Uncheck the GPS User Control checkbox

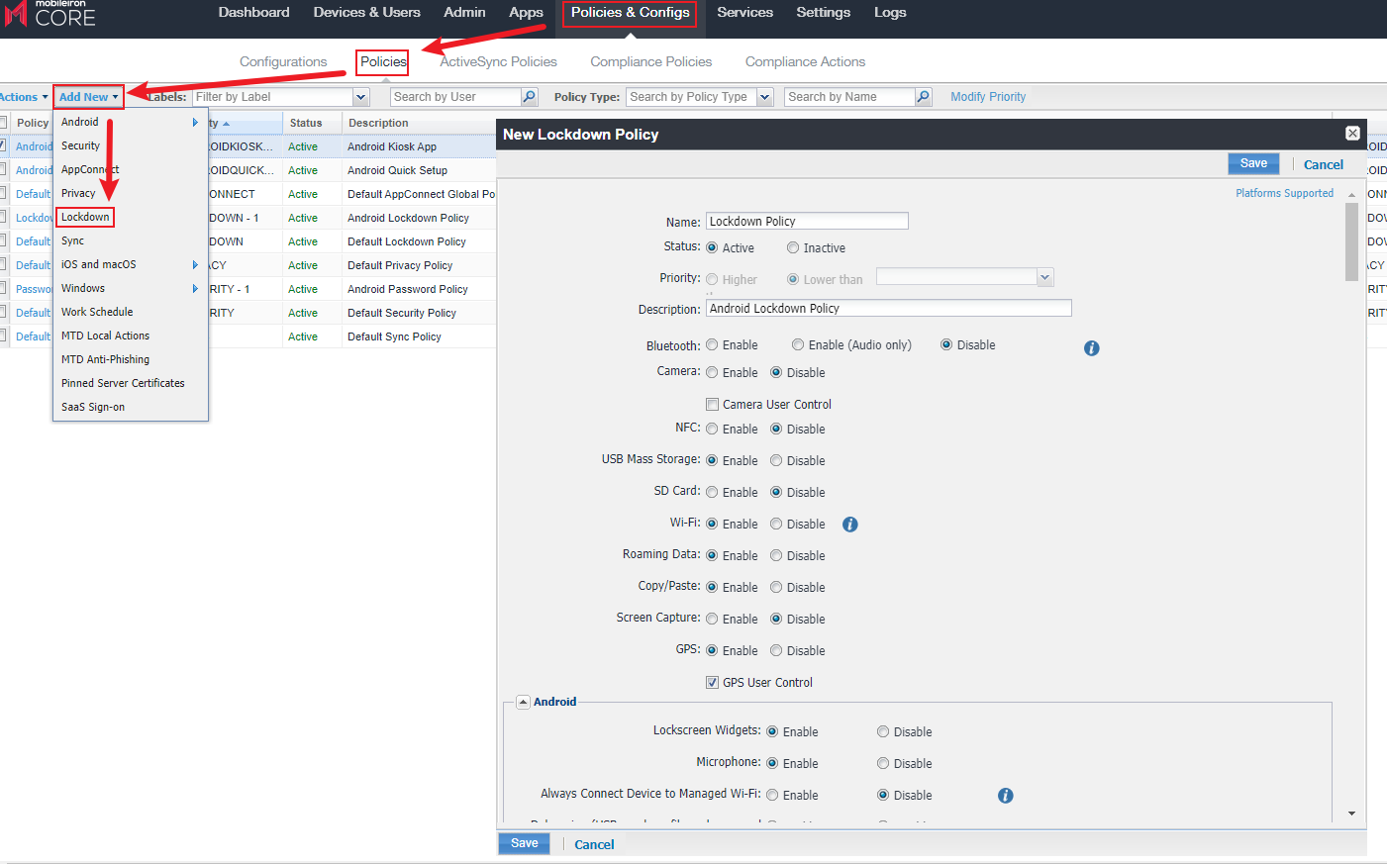[712, 682]
